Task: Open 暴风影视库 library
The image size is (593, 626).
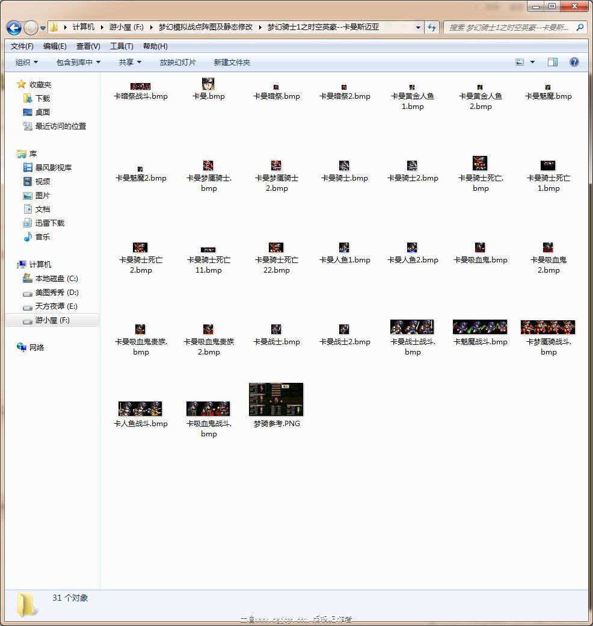Action: pyautogui.click(x=48, y=168)
